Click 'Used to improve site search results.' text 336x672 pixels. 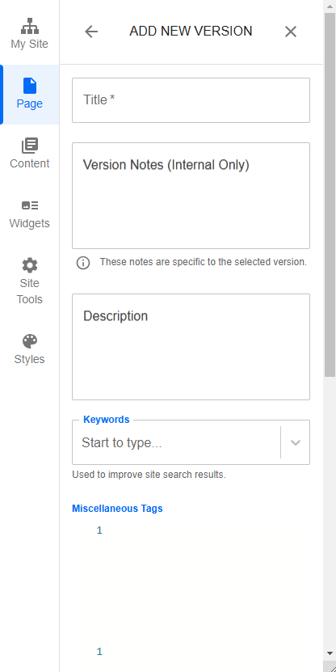point(149,475)
